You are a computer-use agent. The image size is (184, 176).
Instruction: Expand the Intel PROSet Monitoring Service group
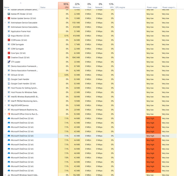5,101
